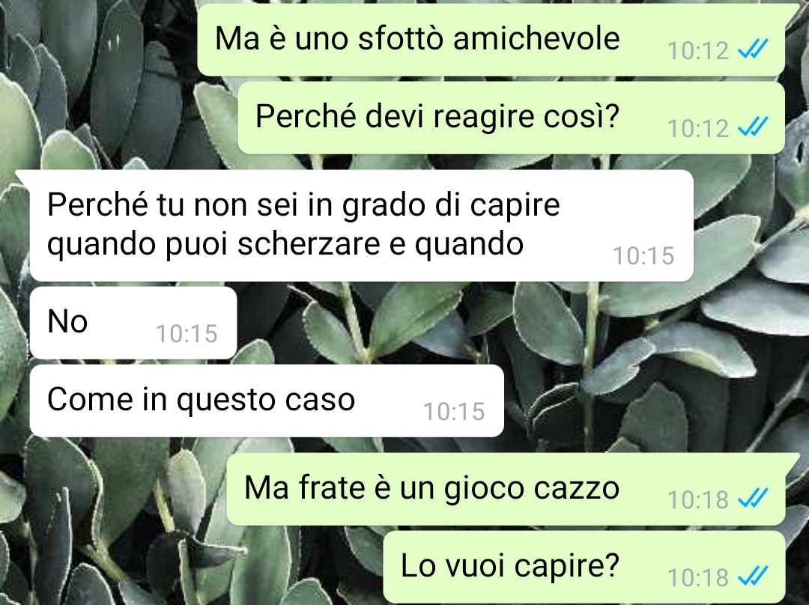Tap 10:15 timestamp on 'Come in questo caso'
This screenshot has height=605, width=809.
click(x=454, y=412)
